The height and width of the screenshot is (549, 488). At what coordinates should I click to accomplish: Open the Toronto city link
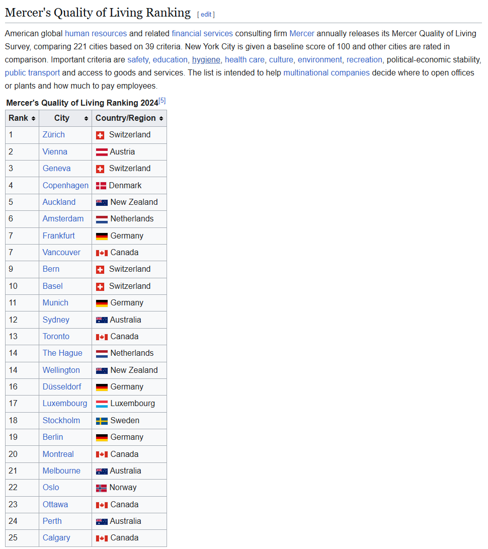click(x=56, y=337)
